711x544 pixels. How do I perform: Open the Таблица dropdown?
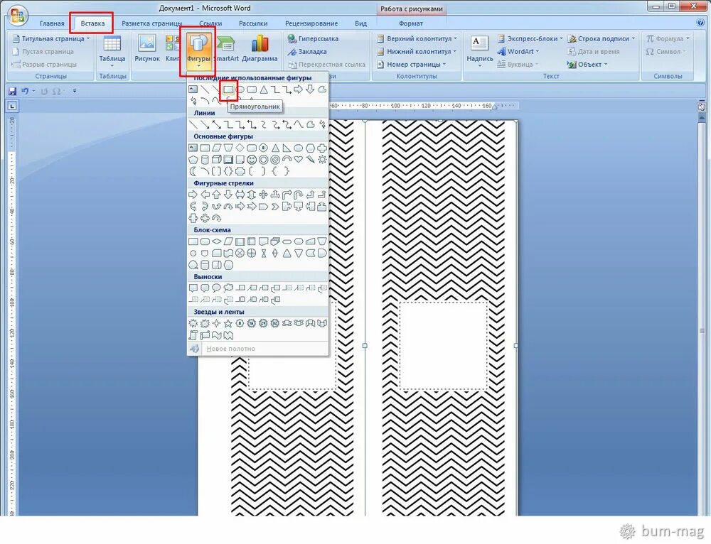(x=112, y=50)
